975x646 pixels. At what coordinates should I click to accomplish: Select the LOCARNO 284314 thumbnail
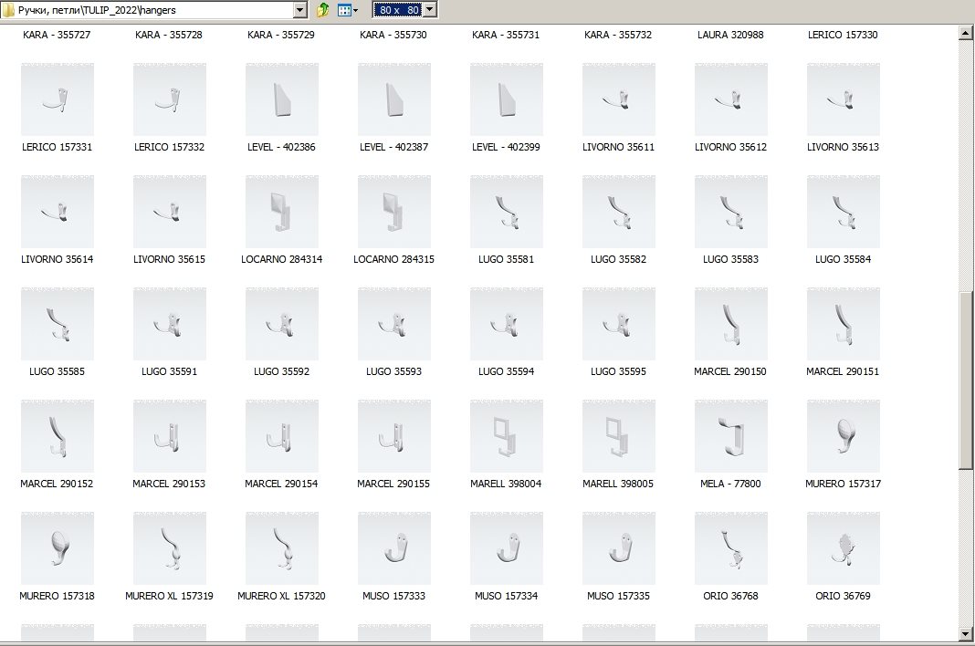[x=282, y=212]
